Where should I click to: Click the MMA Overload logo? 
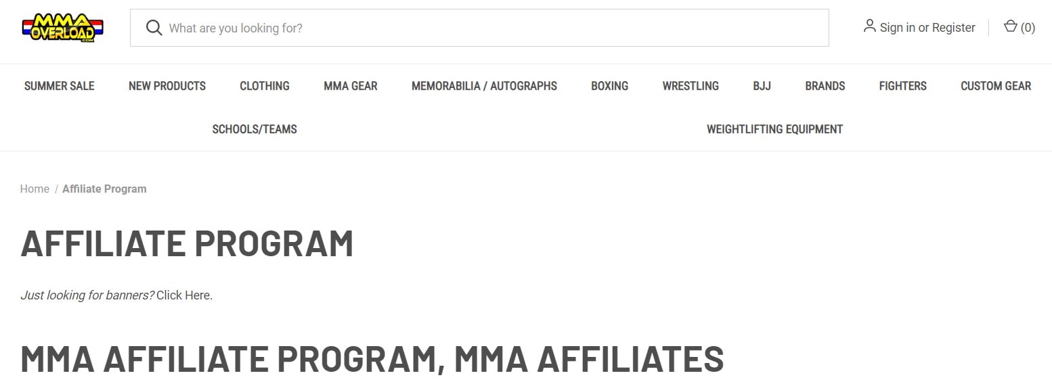pos(62,28)
